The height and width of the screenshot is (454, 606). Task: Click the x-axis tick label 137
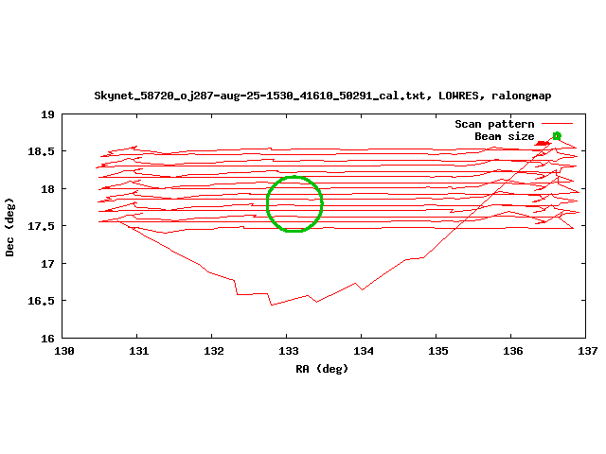[587, 351]
